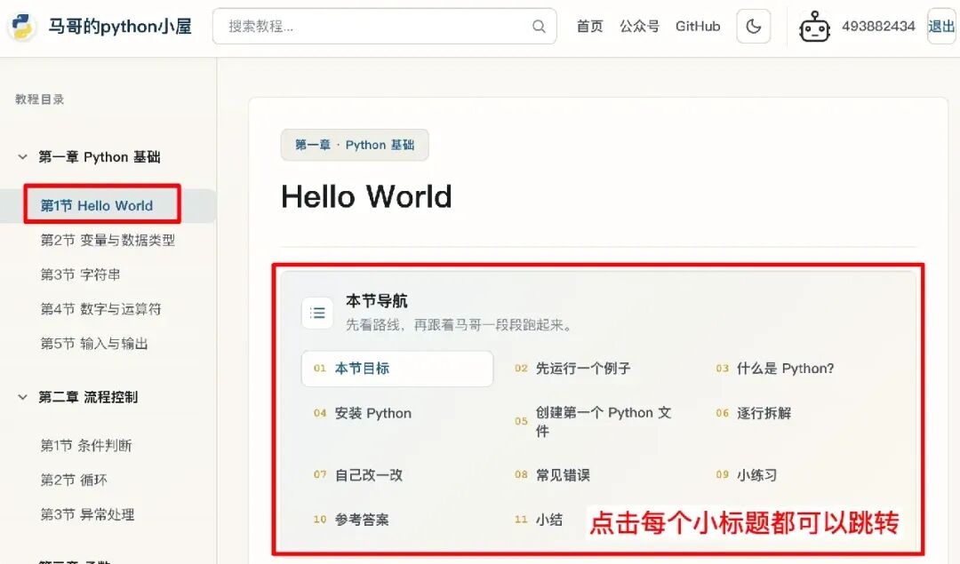
Task: Click the list icon beside 本节导航
Action: pos(317,314)
